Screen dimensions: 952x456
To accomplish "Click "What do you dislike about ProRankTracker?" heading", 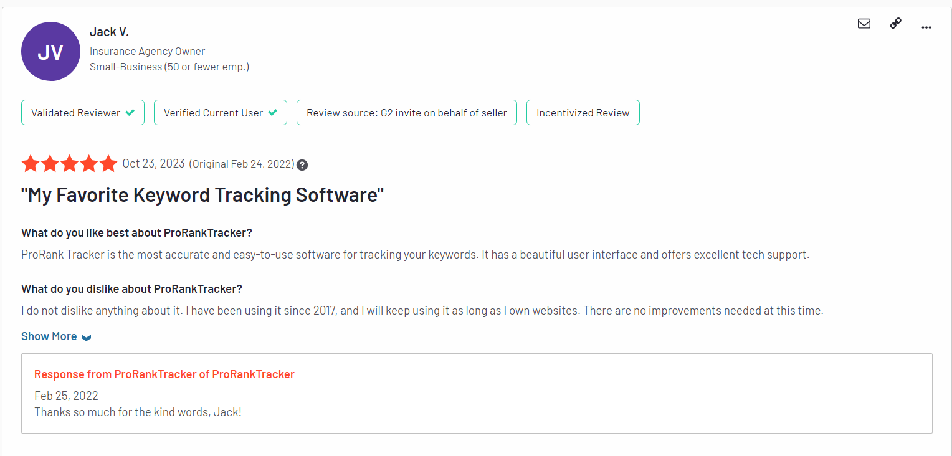I will [131, 289].
